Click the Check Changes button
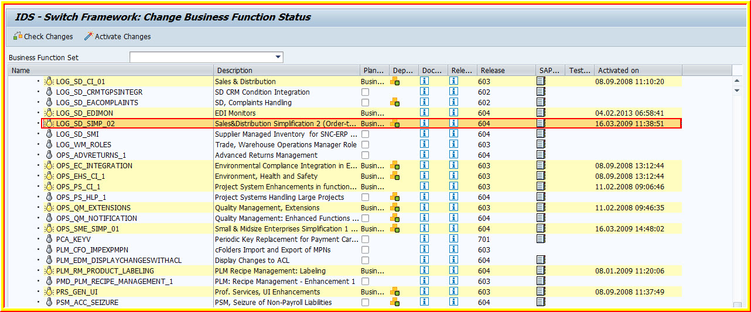751x312 pixels. tap(43, 36)
